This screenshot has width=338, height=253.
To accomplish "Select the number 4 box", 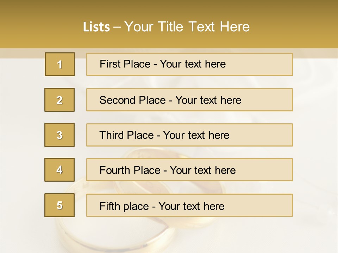I will (60, 170).
